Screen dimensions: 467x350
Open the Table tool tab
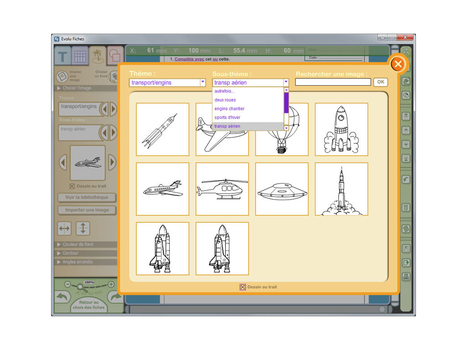(x=80, y=57)
